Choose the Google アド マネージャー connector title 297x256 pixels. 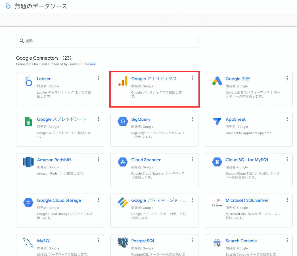(x=159, y=200)
